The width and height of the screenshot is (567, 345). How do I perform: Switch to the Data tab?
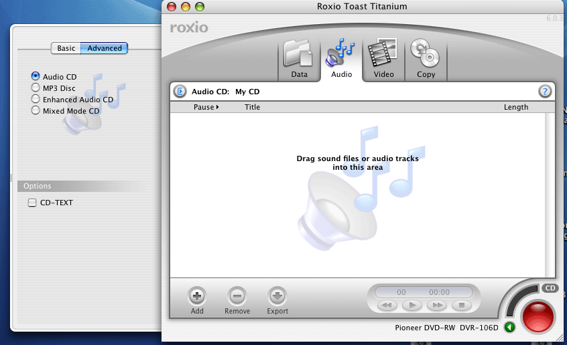(299, 60)
